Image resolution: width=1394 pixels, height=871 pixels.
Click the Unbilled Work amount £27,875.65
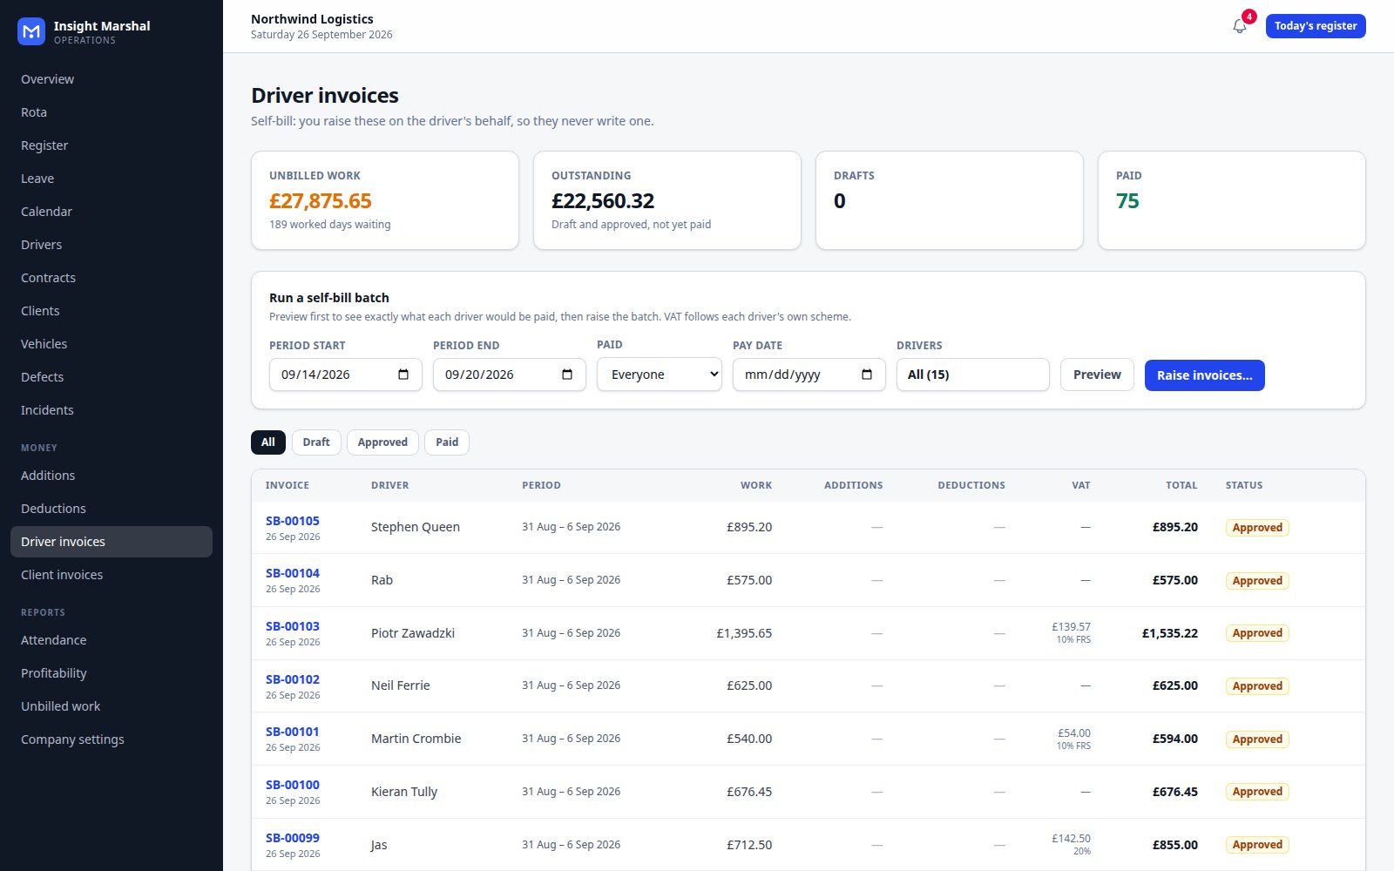[x=321, y=201]
